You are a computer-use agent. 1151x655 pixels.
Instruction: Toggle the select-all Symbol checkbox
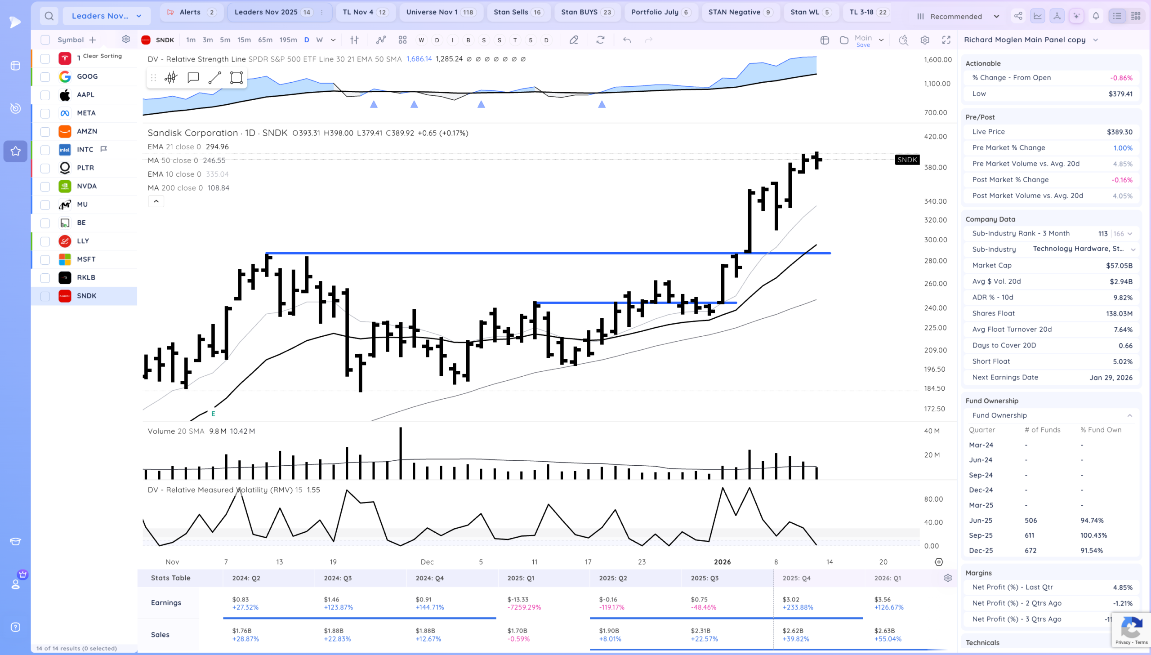coord(45,40)
